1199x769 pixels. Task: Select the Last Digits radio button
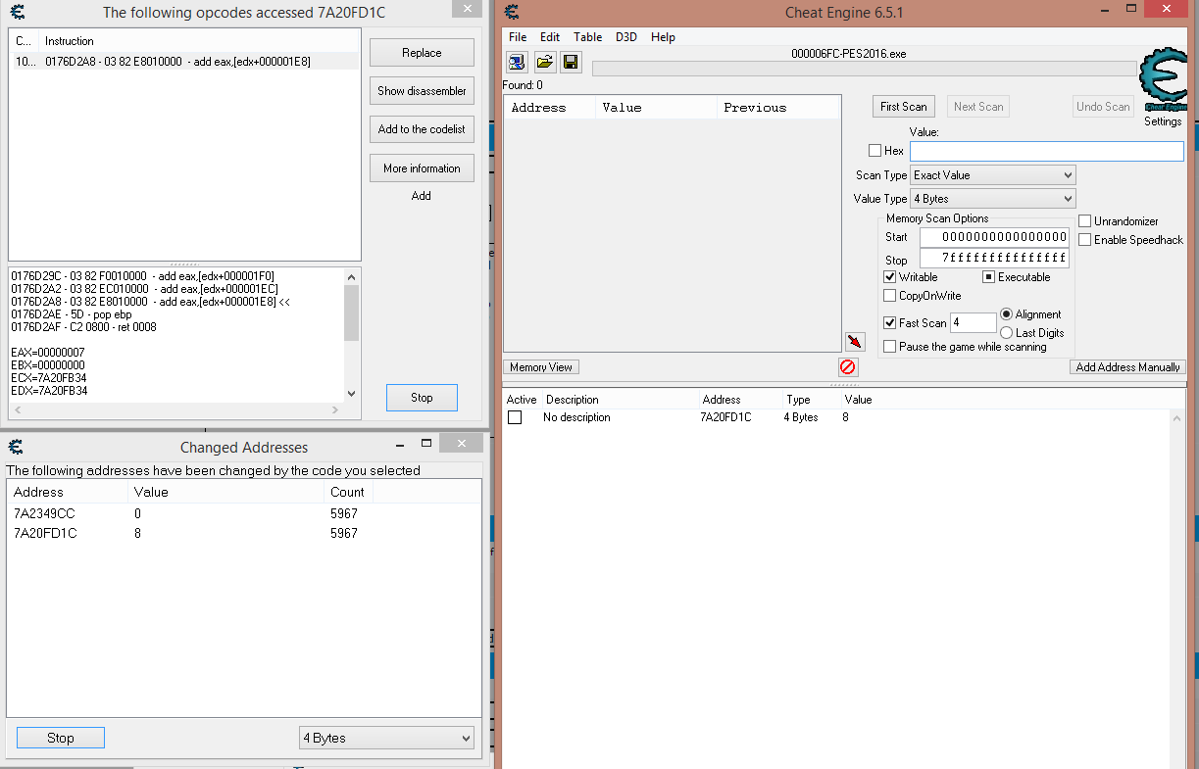point(1006,333)
